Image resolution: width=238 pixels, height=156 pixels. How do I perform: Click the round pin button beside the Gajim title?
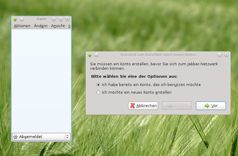[22, 19]
